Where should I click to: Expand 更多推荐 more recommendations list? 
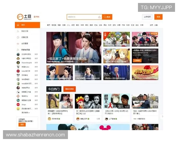26,112
